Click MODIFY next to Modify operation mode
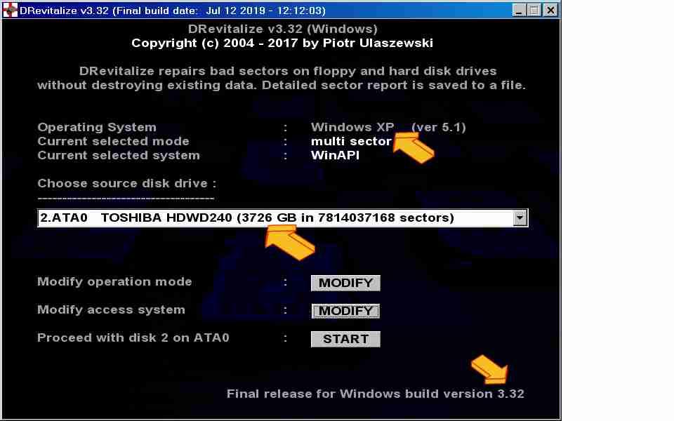 [345, 283]
